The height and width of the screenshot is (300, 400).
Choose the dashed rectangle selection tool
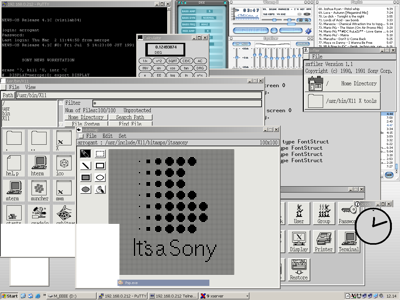click(x=100, y=154)
